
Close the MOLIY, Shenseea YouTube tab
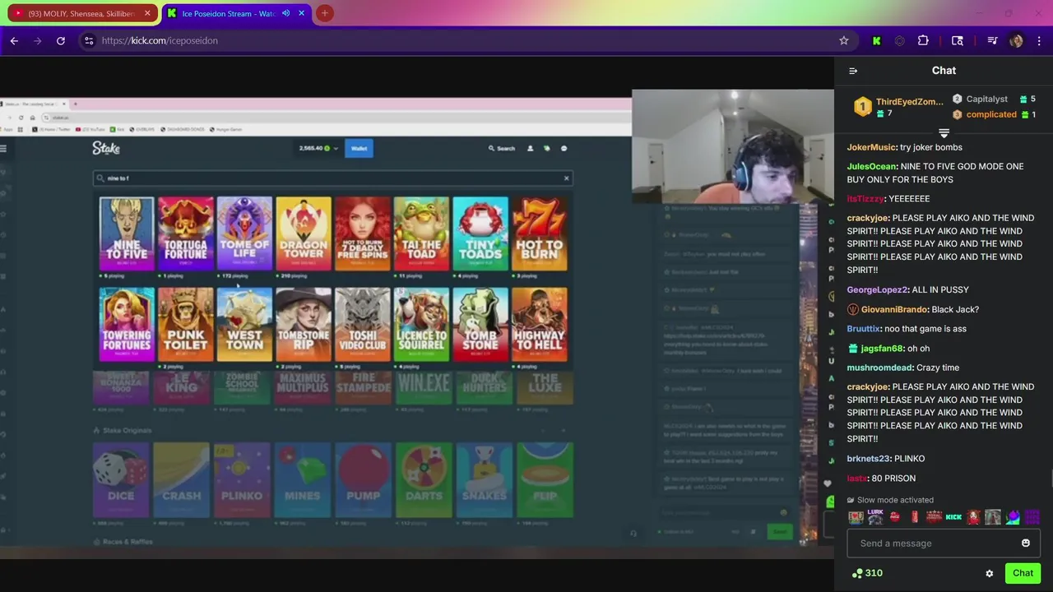click(x=147, y=13)
